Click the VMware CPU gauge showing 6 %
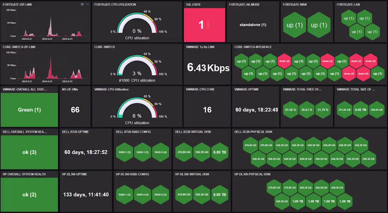Screen dimensions: 388x213 137,108
